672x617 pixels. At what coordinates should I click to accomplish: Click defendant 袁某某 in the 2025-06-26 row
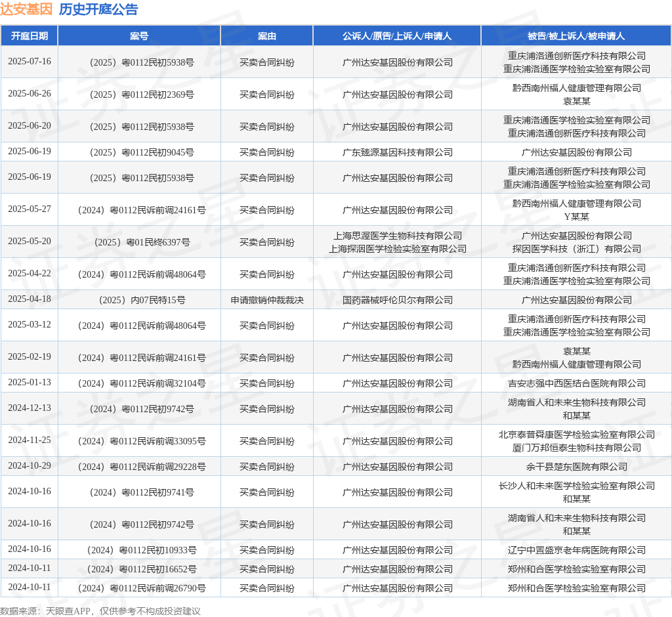pos(576,101)
